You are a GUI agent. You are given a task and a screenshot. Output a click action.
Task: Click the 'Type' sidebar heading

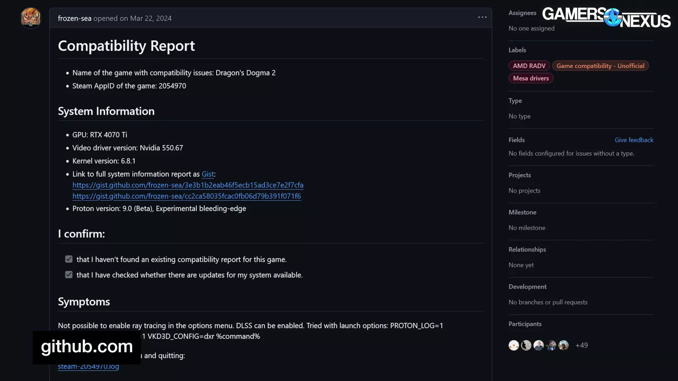click(515, 101)
